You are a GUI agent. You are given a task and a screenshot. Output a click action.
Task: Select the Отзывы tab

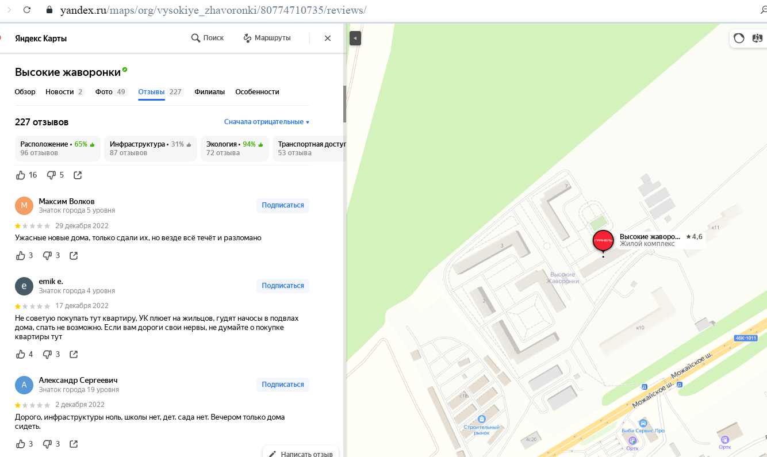pyautogui.click(x=160, y=92)
